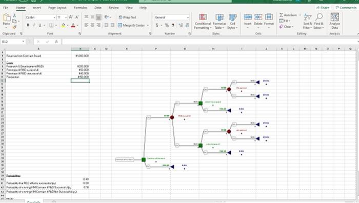
Task: Click the red chance node R&D successful
Action: [x=172, y=117]
